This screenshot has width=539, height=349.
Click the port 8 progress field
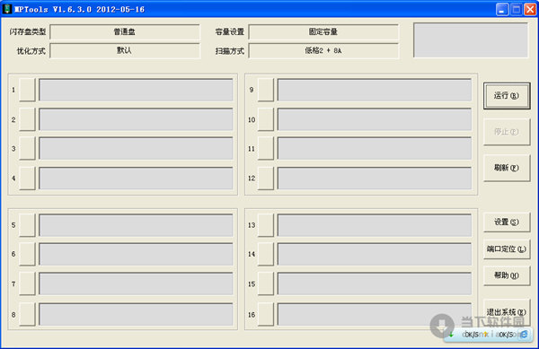(x=136, y=314)
